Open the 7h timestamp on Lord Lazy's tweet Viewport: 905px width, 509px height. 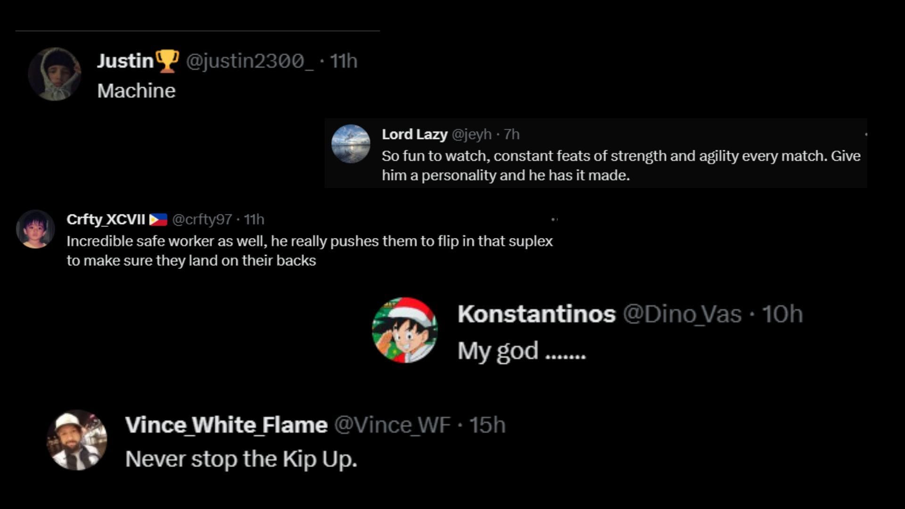click(511, 134)
